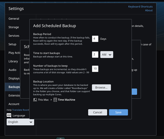This screenshot has width=164, height=139.
Task: Click the language translate icon
Action: tap(9, 115)
